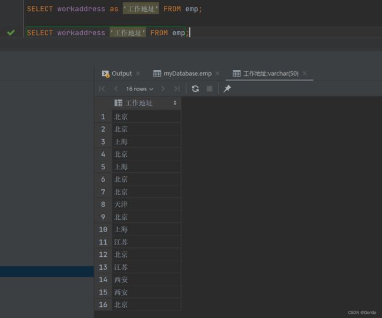Click the green checkmark in editor gutter
The width and height of the screenshot is (382, 318).
(x=11, y=32)
